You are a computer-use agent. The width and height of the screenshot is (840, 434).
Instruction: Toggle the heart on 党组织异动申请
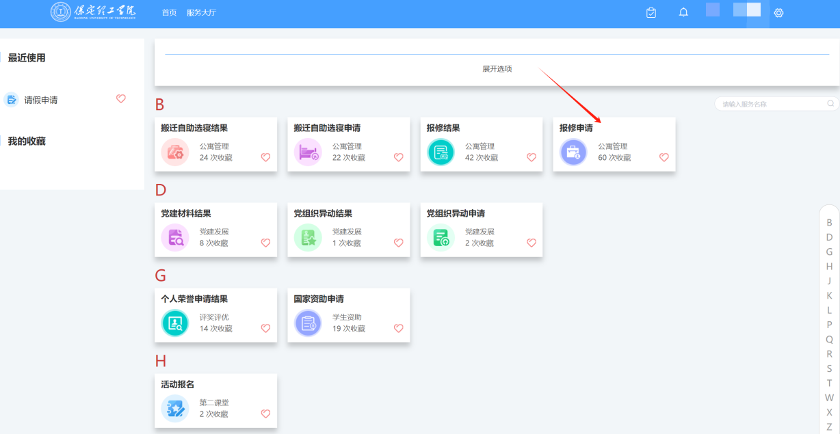pyautogui.click(x=531, y=243)
